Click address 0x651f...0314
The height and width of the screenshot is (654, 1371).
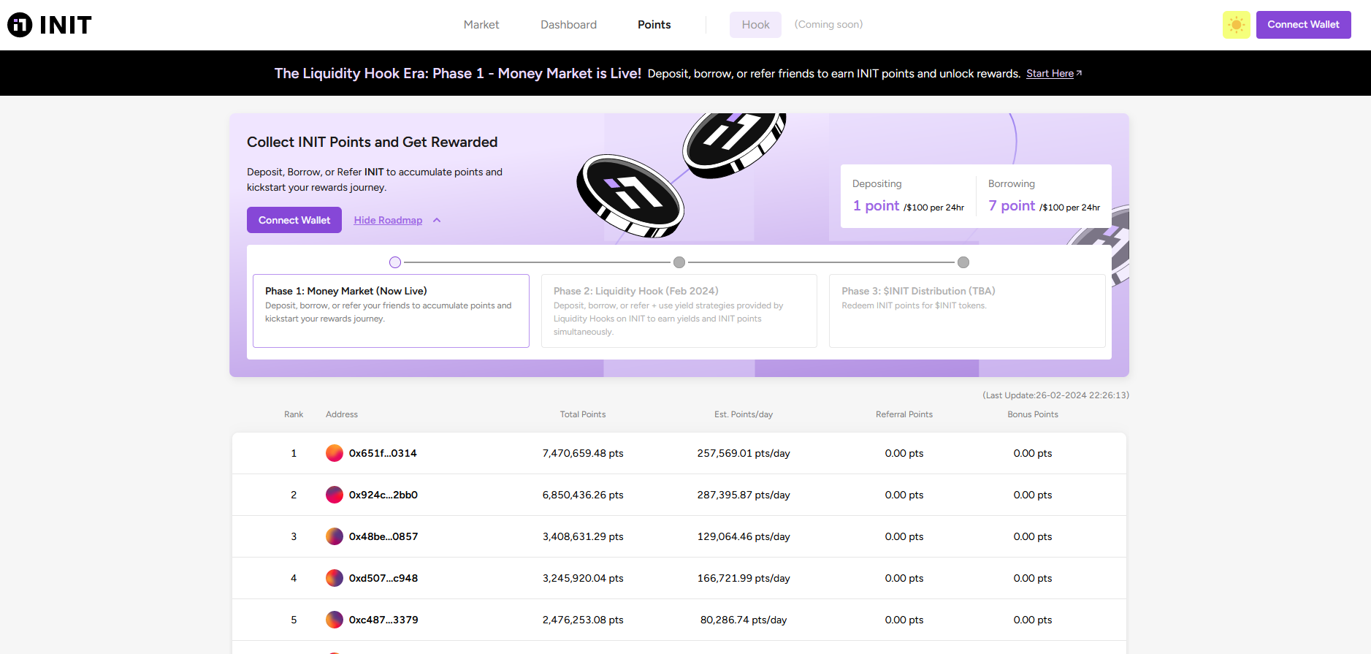pos(383,453)
